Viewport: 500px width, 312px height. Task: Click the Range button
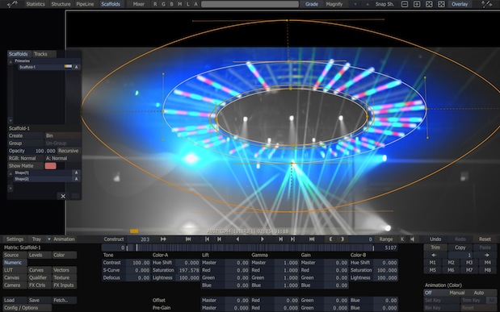pos(386,239)
